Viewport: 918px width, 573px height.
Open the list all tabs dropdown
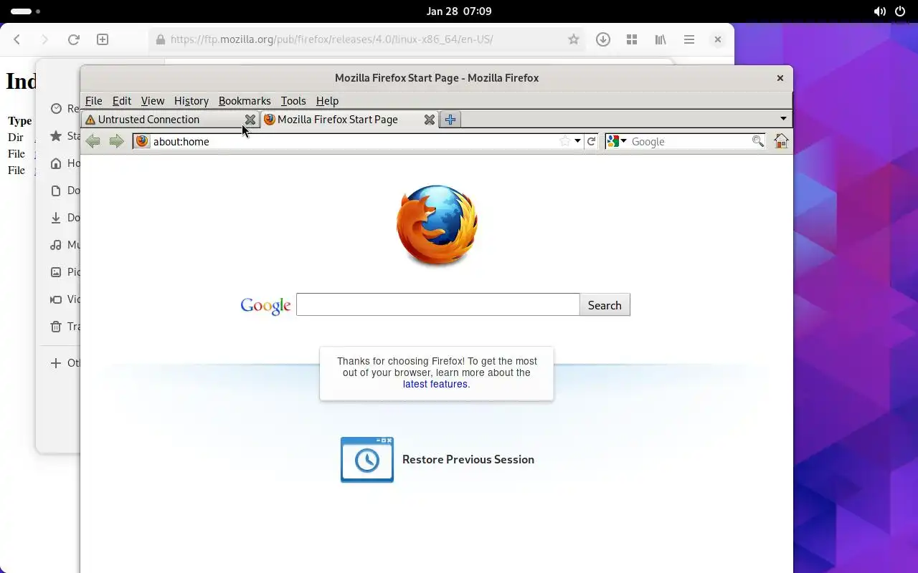point(783,119)
